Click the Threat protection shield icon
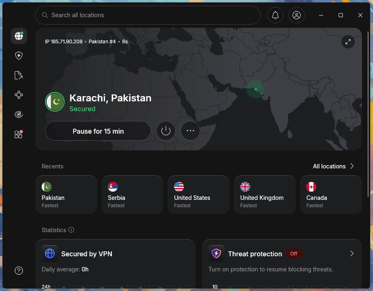 click(217, 253)
